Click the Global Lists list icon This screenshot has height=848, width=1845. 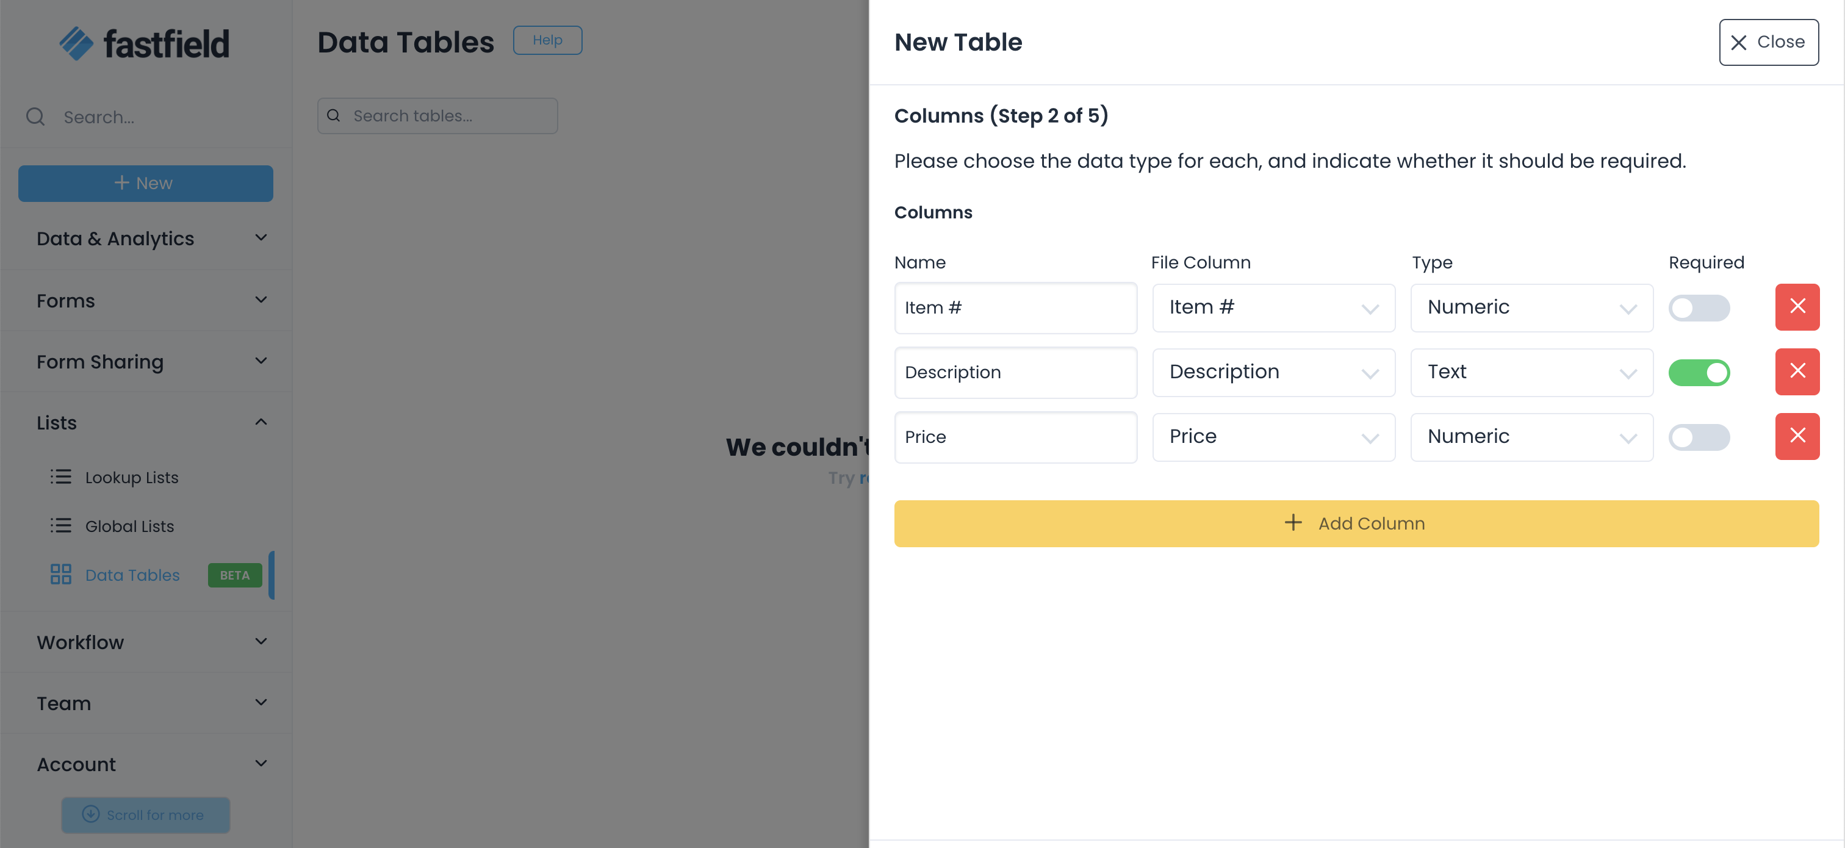click(61, 526)
